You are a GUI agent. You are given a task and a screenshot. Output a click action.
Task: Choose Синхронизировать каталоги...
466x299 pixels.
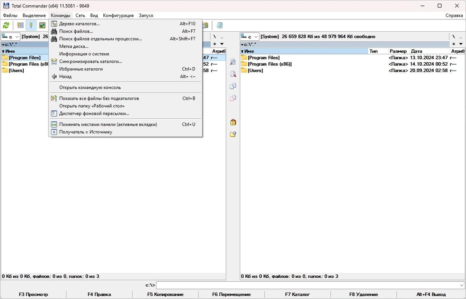point(125,61)
